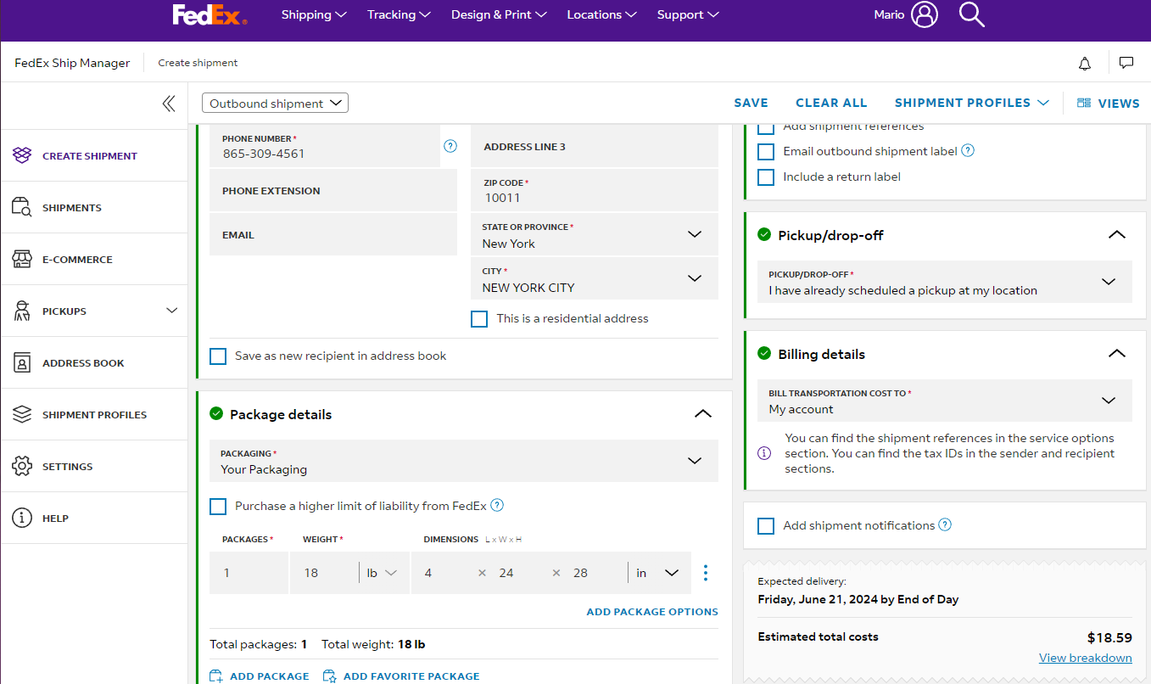Open the user profile icon next to Mario
Viewport: 1151px width, 684px height.
925,14
